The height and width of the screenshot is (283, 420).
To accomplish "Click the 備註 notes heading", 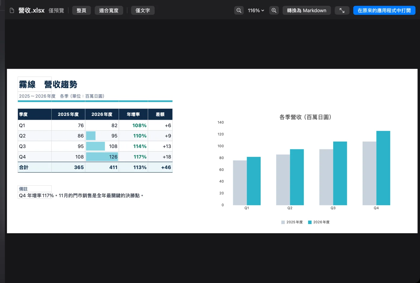I will click(23, 189).
